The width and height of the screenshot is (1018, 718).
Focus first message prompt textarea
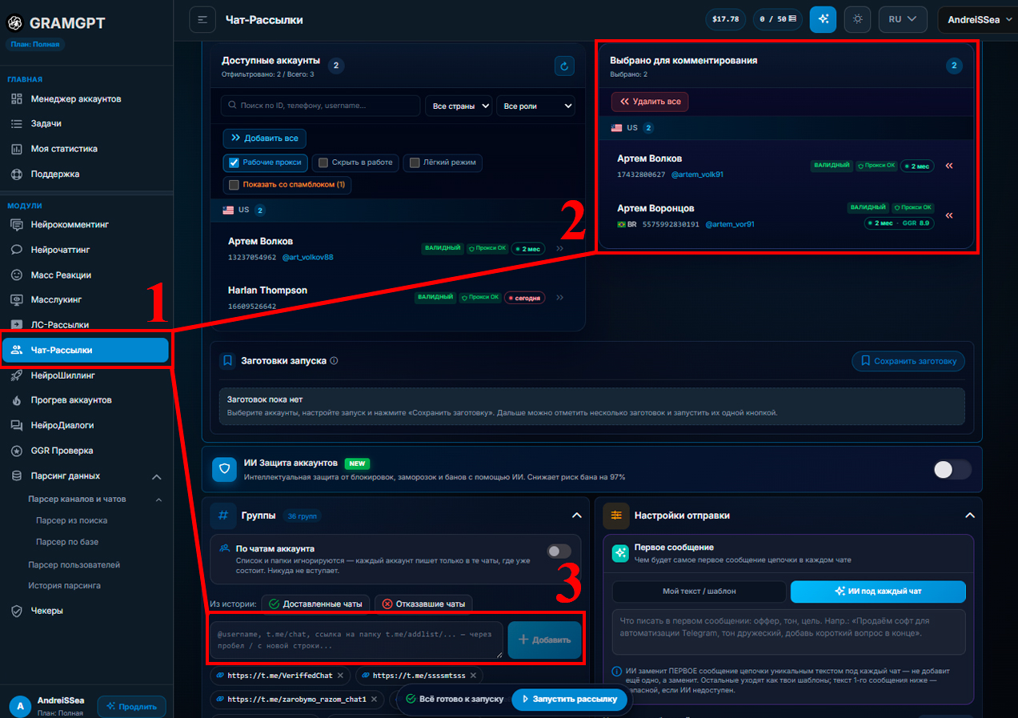(789, 632)
